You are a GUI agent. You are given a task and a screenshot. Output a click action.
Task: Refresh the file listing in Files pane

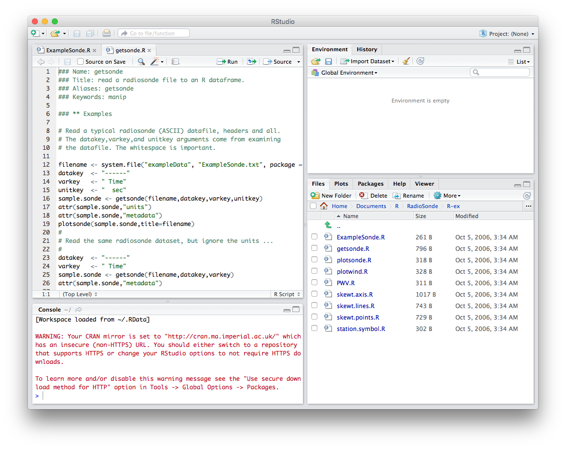527,196
